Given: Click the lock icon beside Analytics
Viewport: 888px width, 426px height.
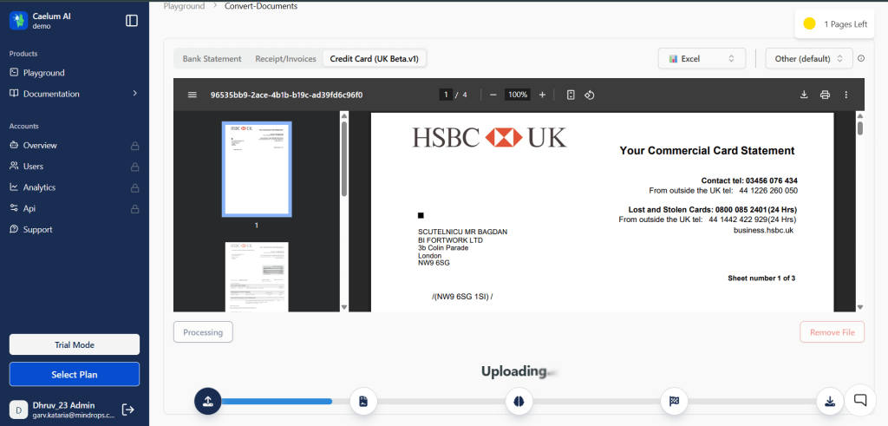Looking at the screenshot, I should pyautogui.click(x=134, y=188).
